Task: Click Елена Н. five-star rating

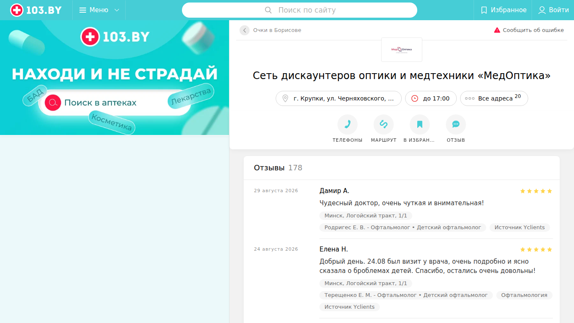Action: click(x=536, y=249)
